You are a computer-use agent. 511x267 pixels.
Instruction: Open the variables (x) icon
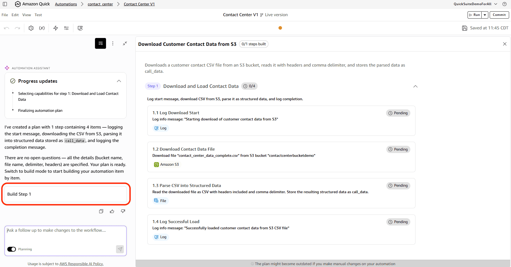pyautogui.click(x=42, y=28)
